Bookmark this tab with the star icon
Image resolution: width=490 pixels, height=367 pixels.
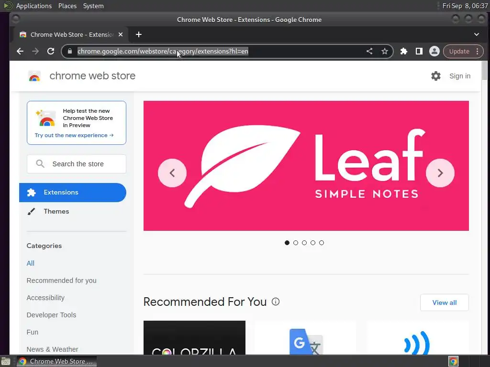pos(385,51)
